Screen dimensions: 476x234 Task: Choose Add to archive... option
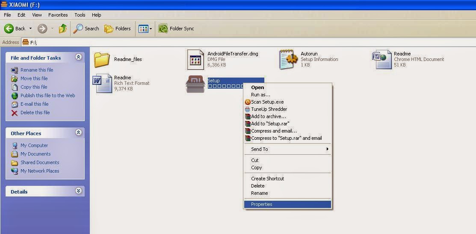coord(287,116)
